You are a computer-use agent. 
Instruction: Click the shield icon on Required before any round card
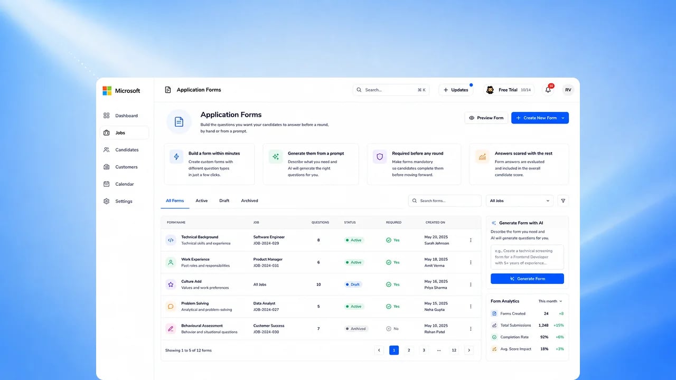379,157
